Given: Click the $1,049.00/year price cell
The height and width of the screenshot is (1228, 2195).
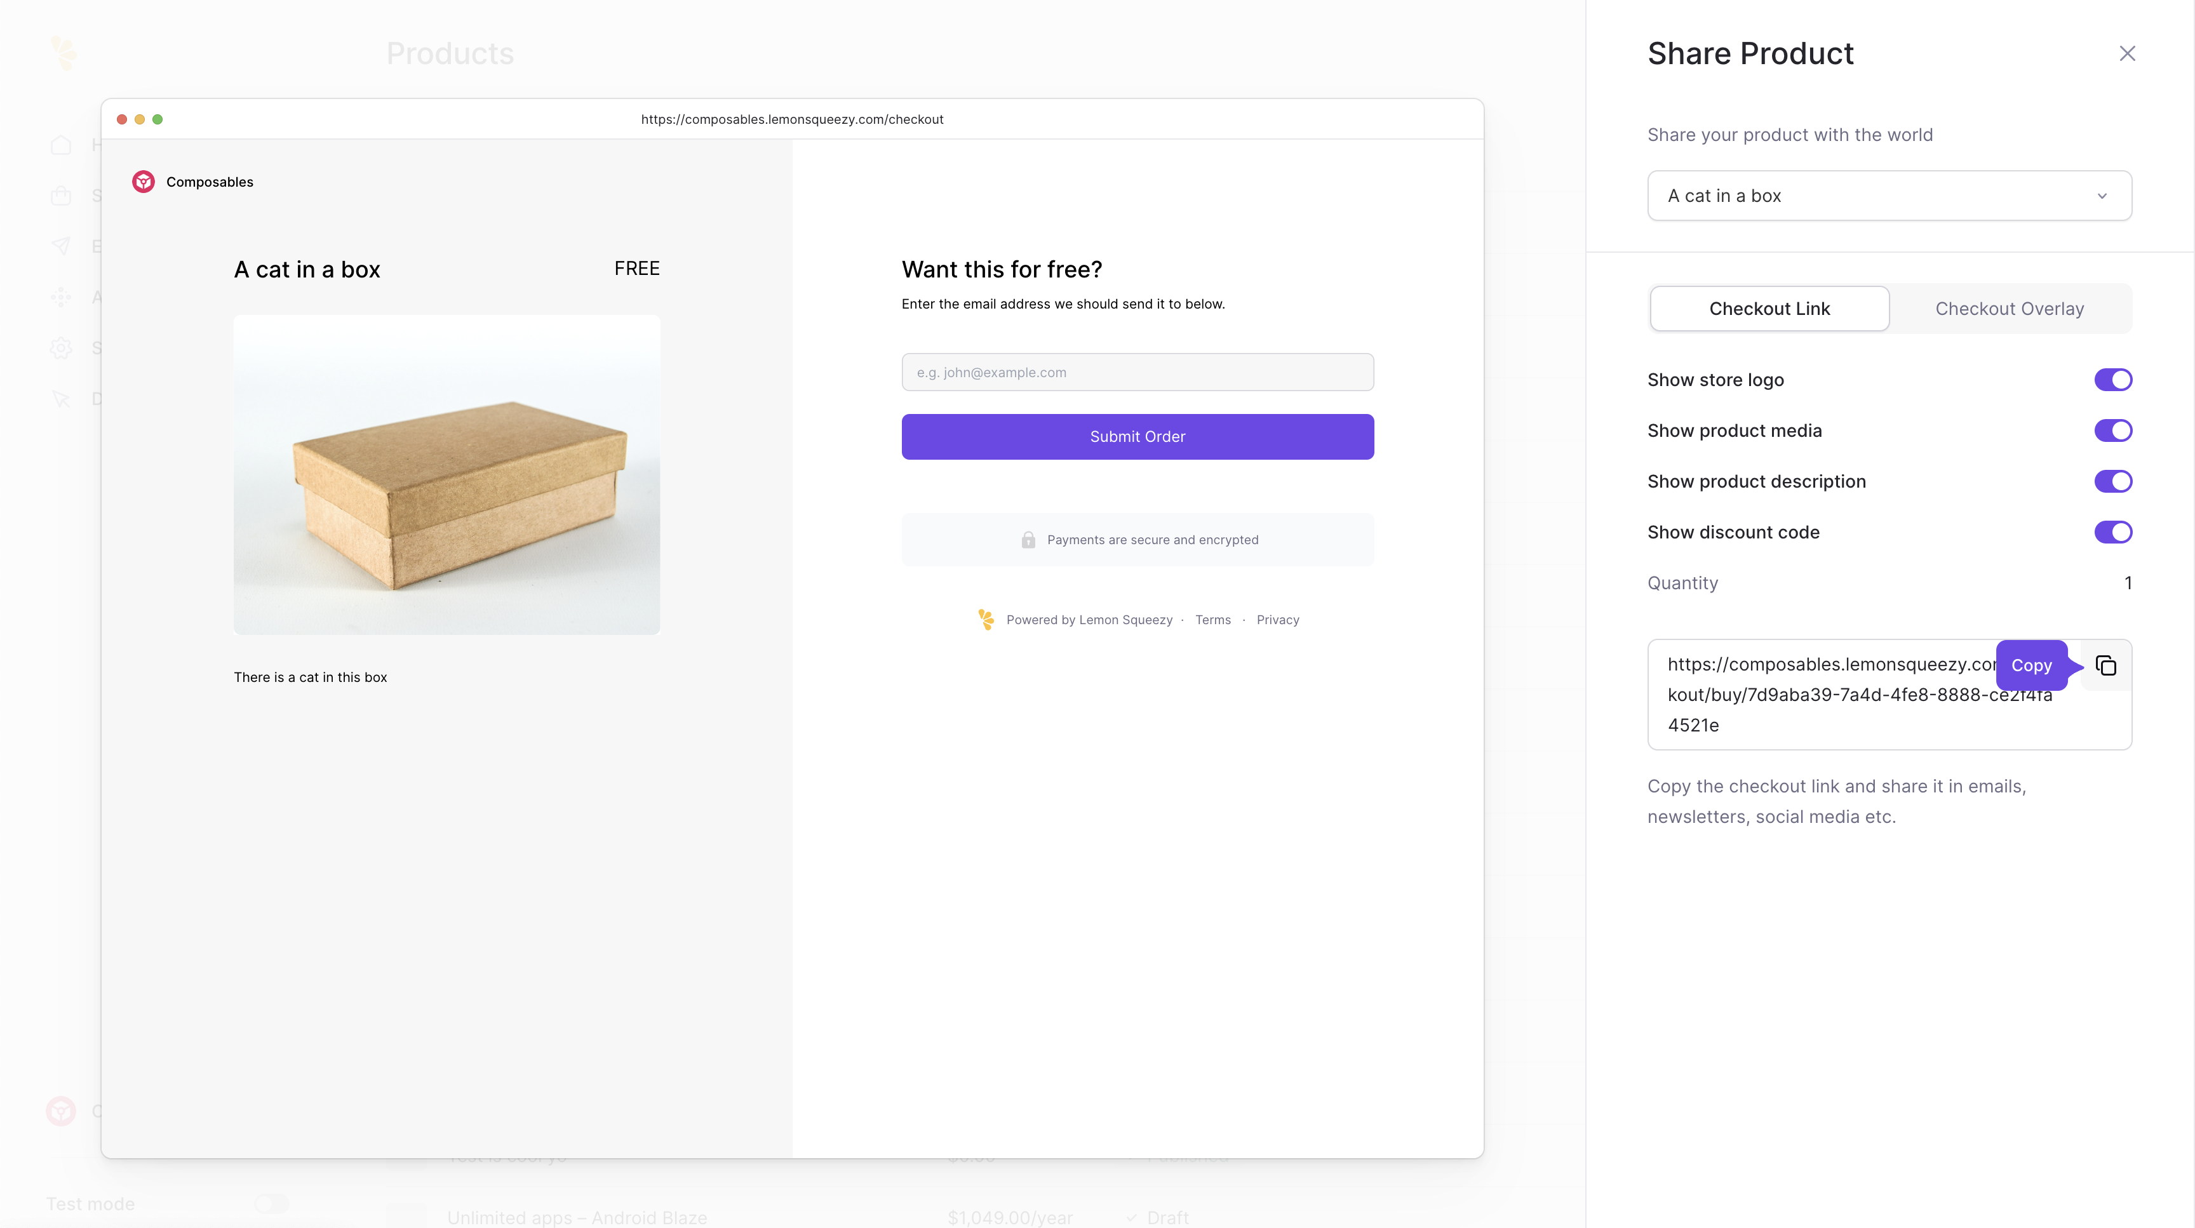Looking at the screenshot, I should (x=1010, y=1218).
